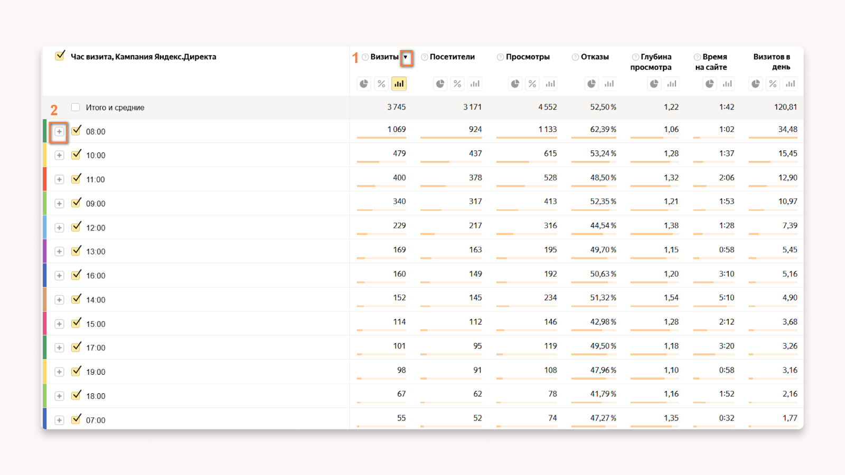This screenshot has height=475, width=845.
Task: Switch Просмотры column to percent view
Action: [532, 83]
